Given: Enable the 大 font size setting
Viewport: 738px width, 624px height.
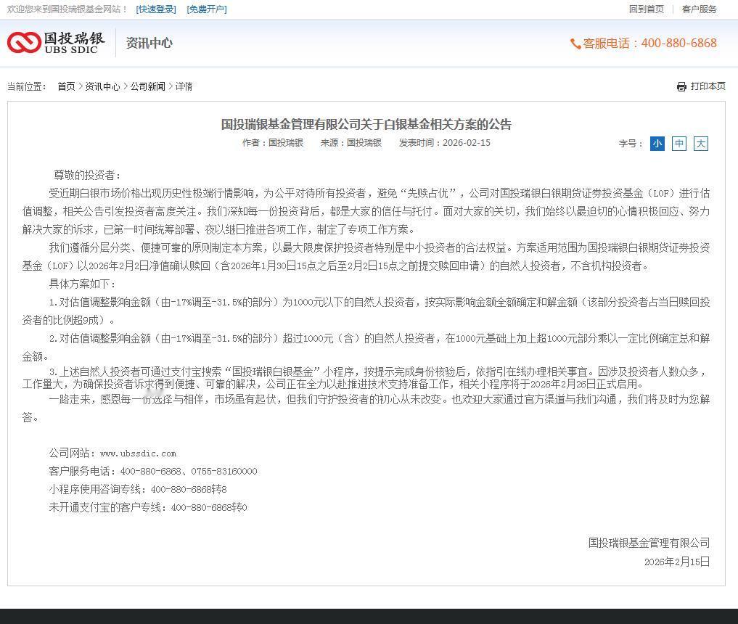Looking at the screenshot, I should [700, 144].
